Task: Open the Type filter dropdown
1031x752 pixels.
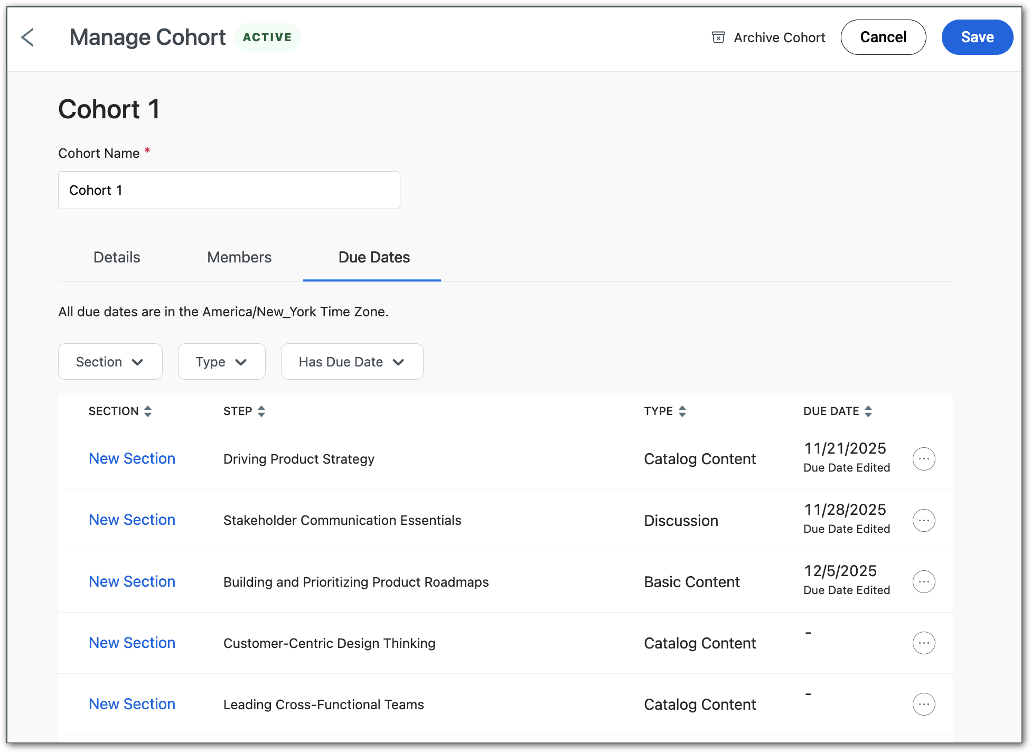Action: point(221,362)
